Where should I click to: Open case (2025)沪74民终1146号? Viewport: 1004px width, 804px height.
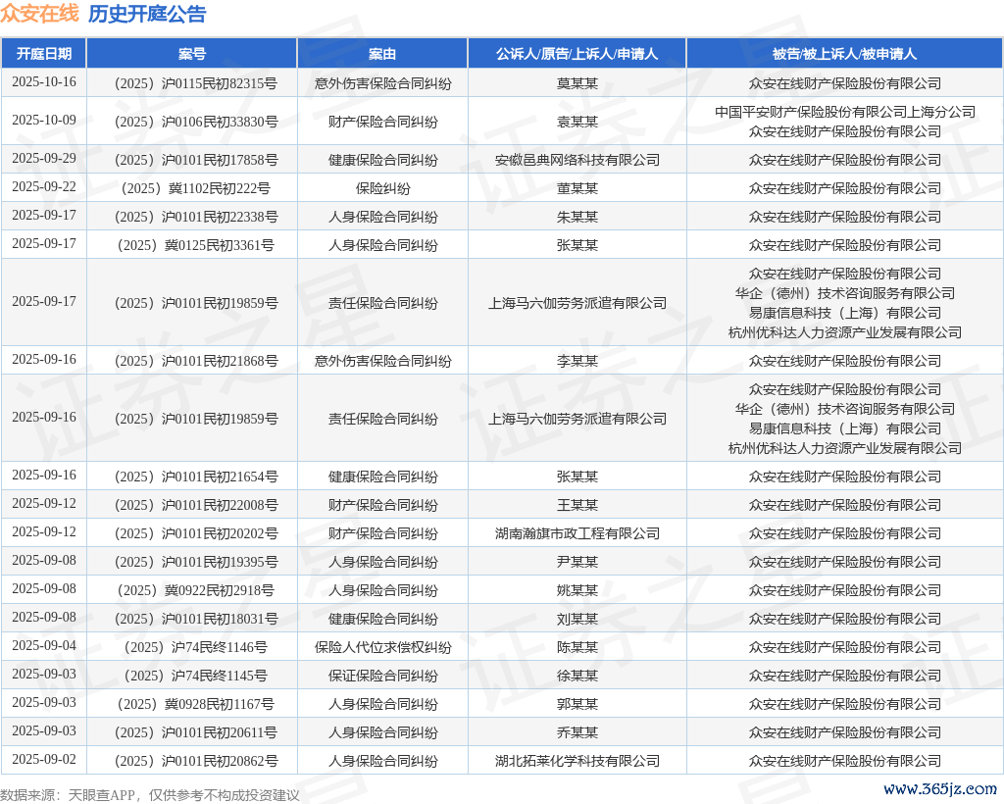192,647
